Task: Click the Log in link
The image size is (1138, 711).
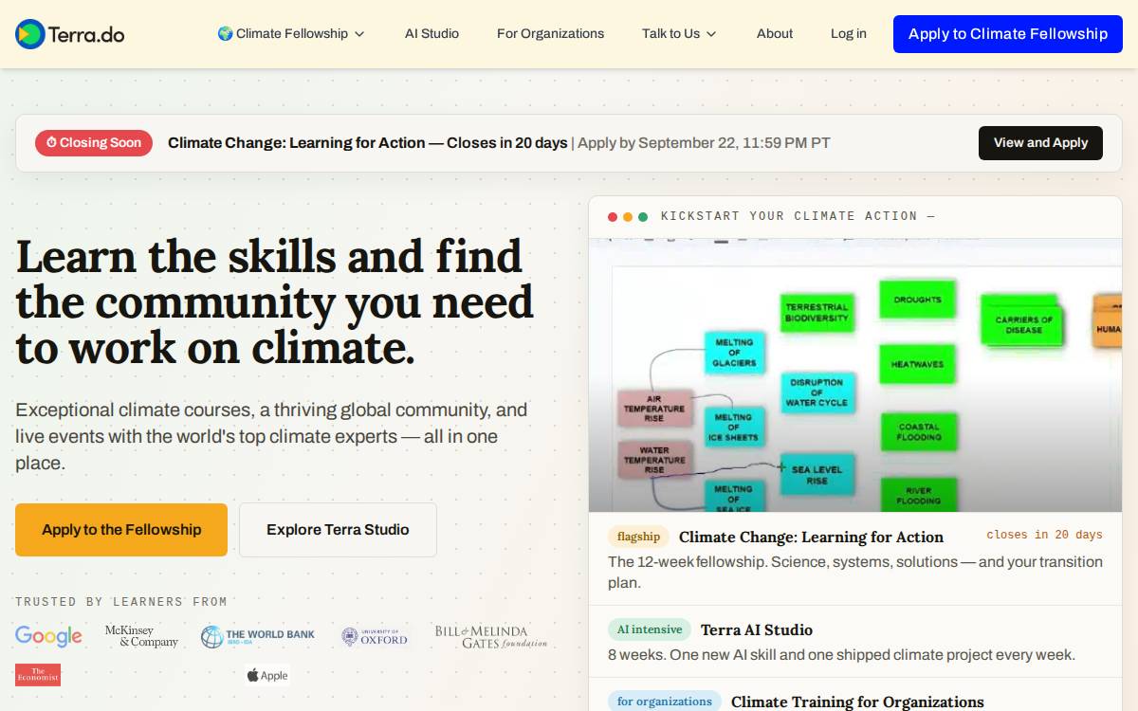Action: tap(849, 33)
